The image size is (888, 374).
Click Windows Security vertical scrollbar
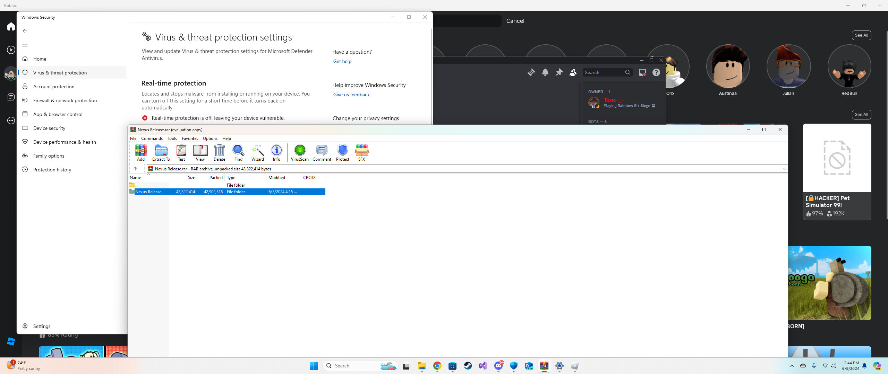[431, 76]
